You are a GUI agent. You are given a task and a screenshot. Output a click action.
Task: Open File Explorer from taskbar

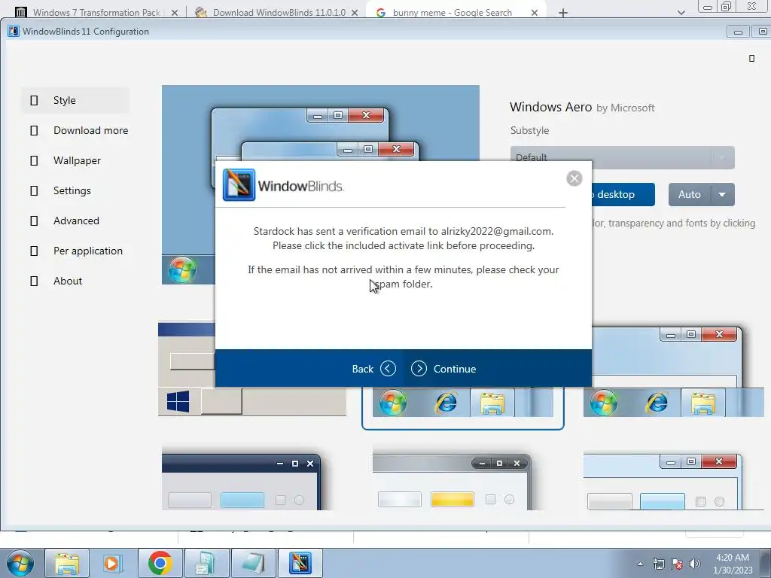click(67, 563)
